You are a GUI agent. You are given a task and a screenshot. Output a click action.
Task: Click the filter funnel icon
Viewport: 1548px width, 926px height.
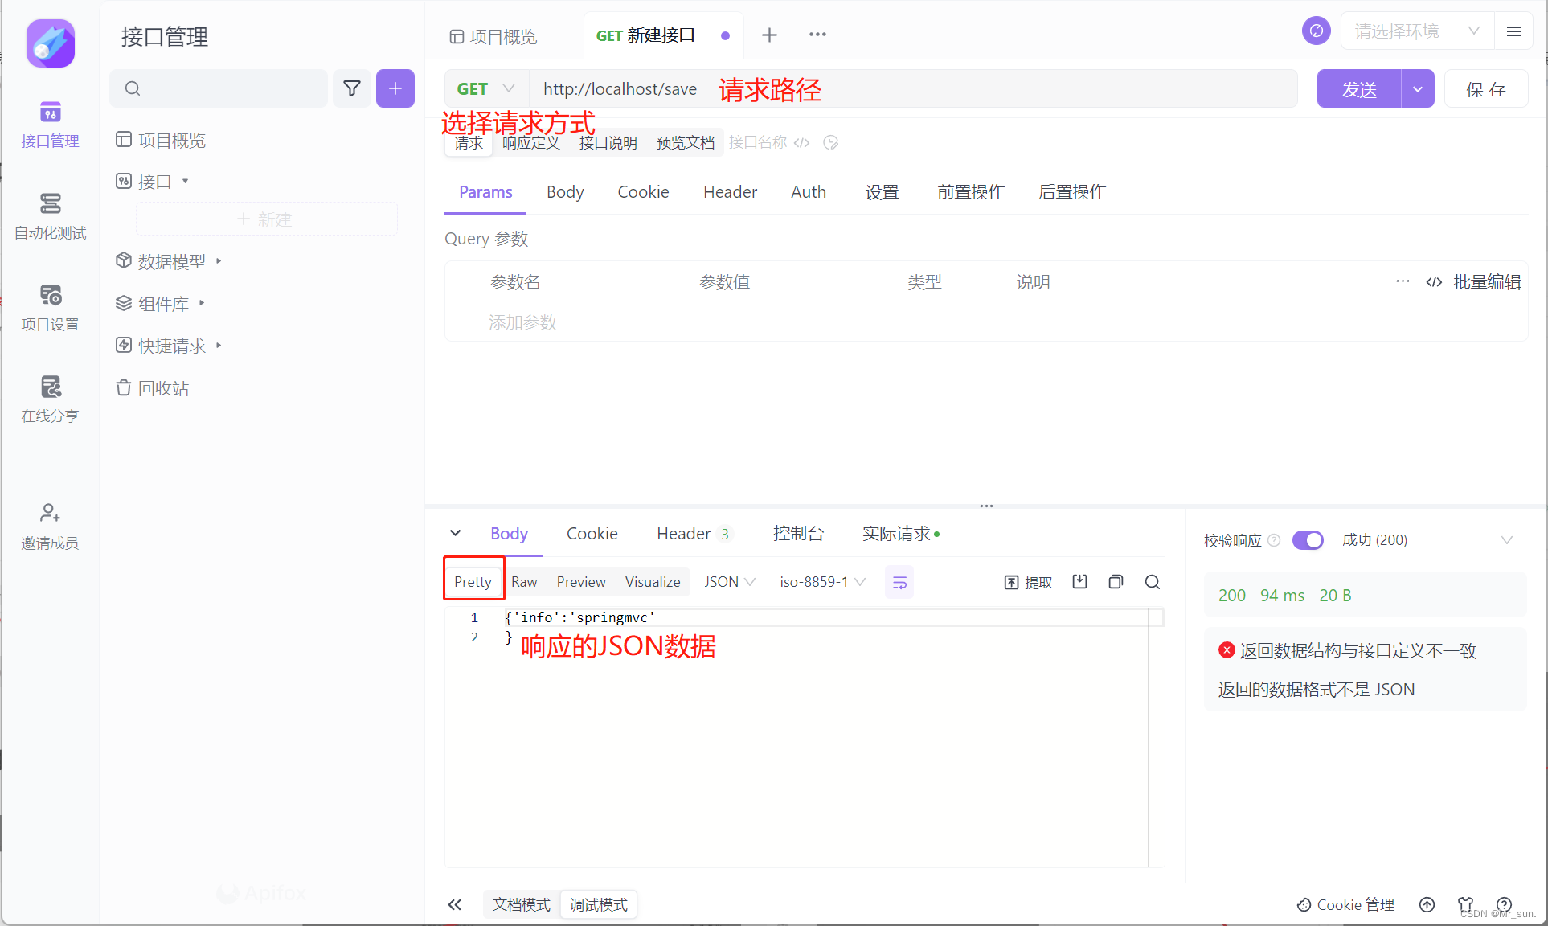pos(352,88)
